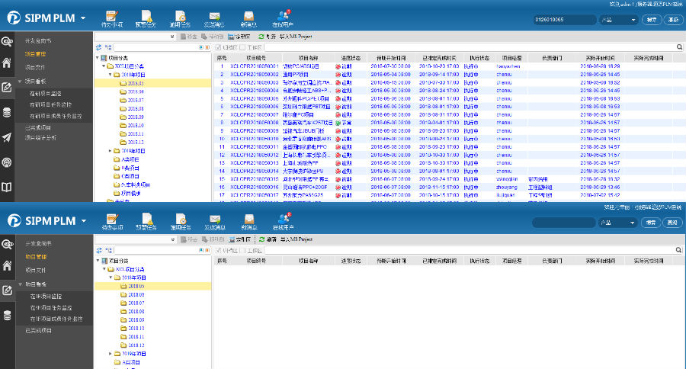Toggle 工作区 checkbox in the upper window
Image resolution: width=686 pixels, height=369 pixels.
pos(242,47)
